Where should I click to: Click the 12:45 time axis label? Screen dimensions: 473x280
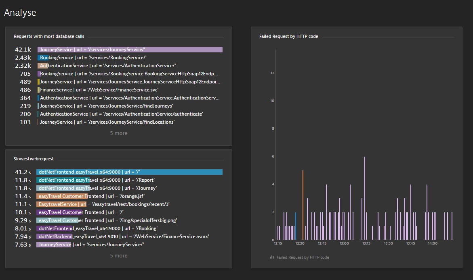coord(322,243)
